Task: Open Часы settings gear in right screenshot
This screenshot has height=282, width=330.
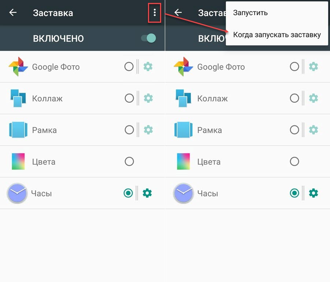Action: 313,193
